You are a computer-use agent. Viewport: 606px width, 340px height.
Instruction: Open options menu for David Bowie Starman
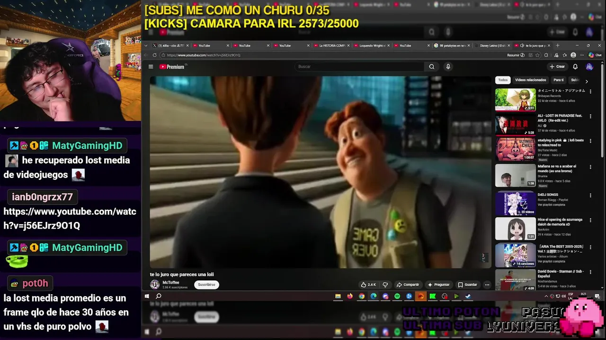coord(590,272)
